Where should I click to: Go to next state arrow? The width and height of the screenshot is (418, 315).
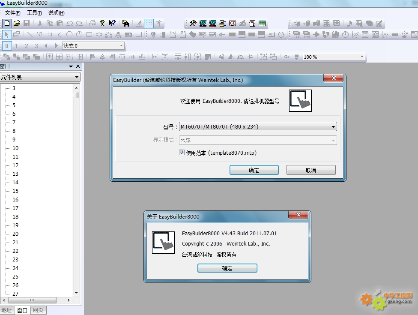56,46
